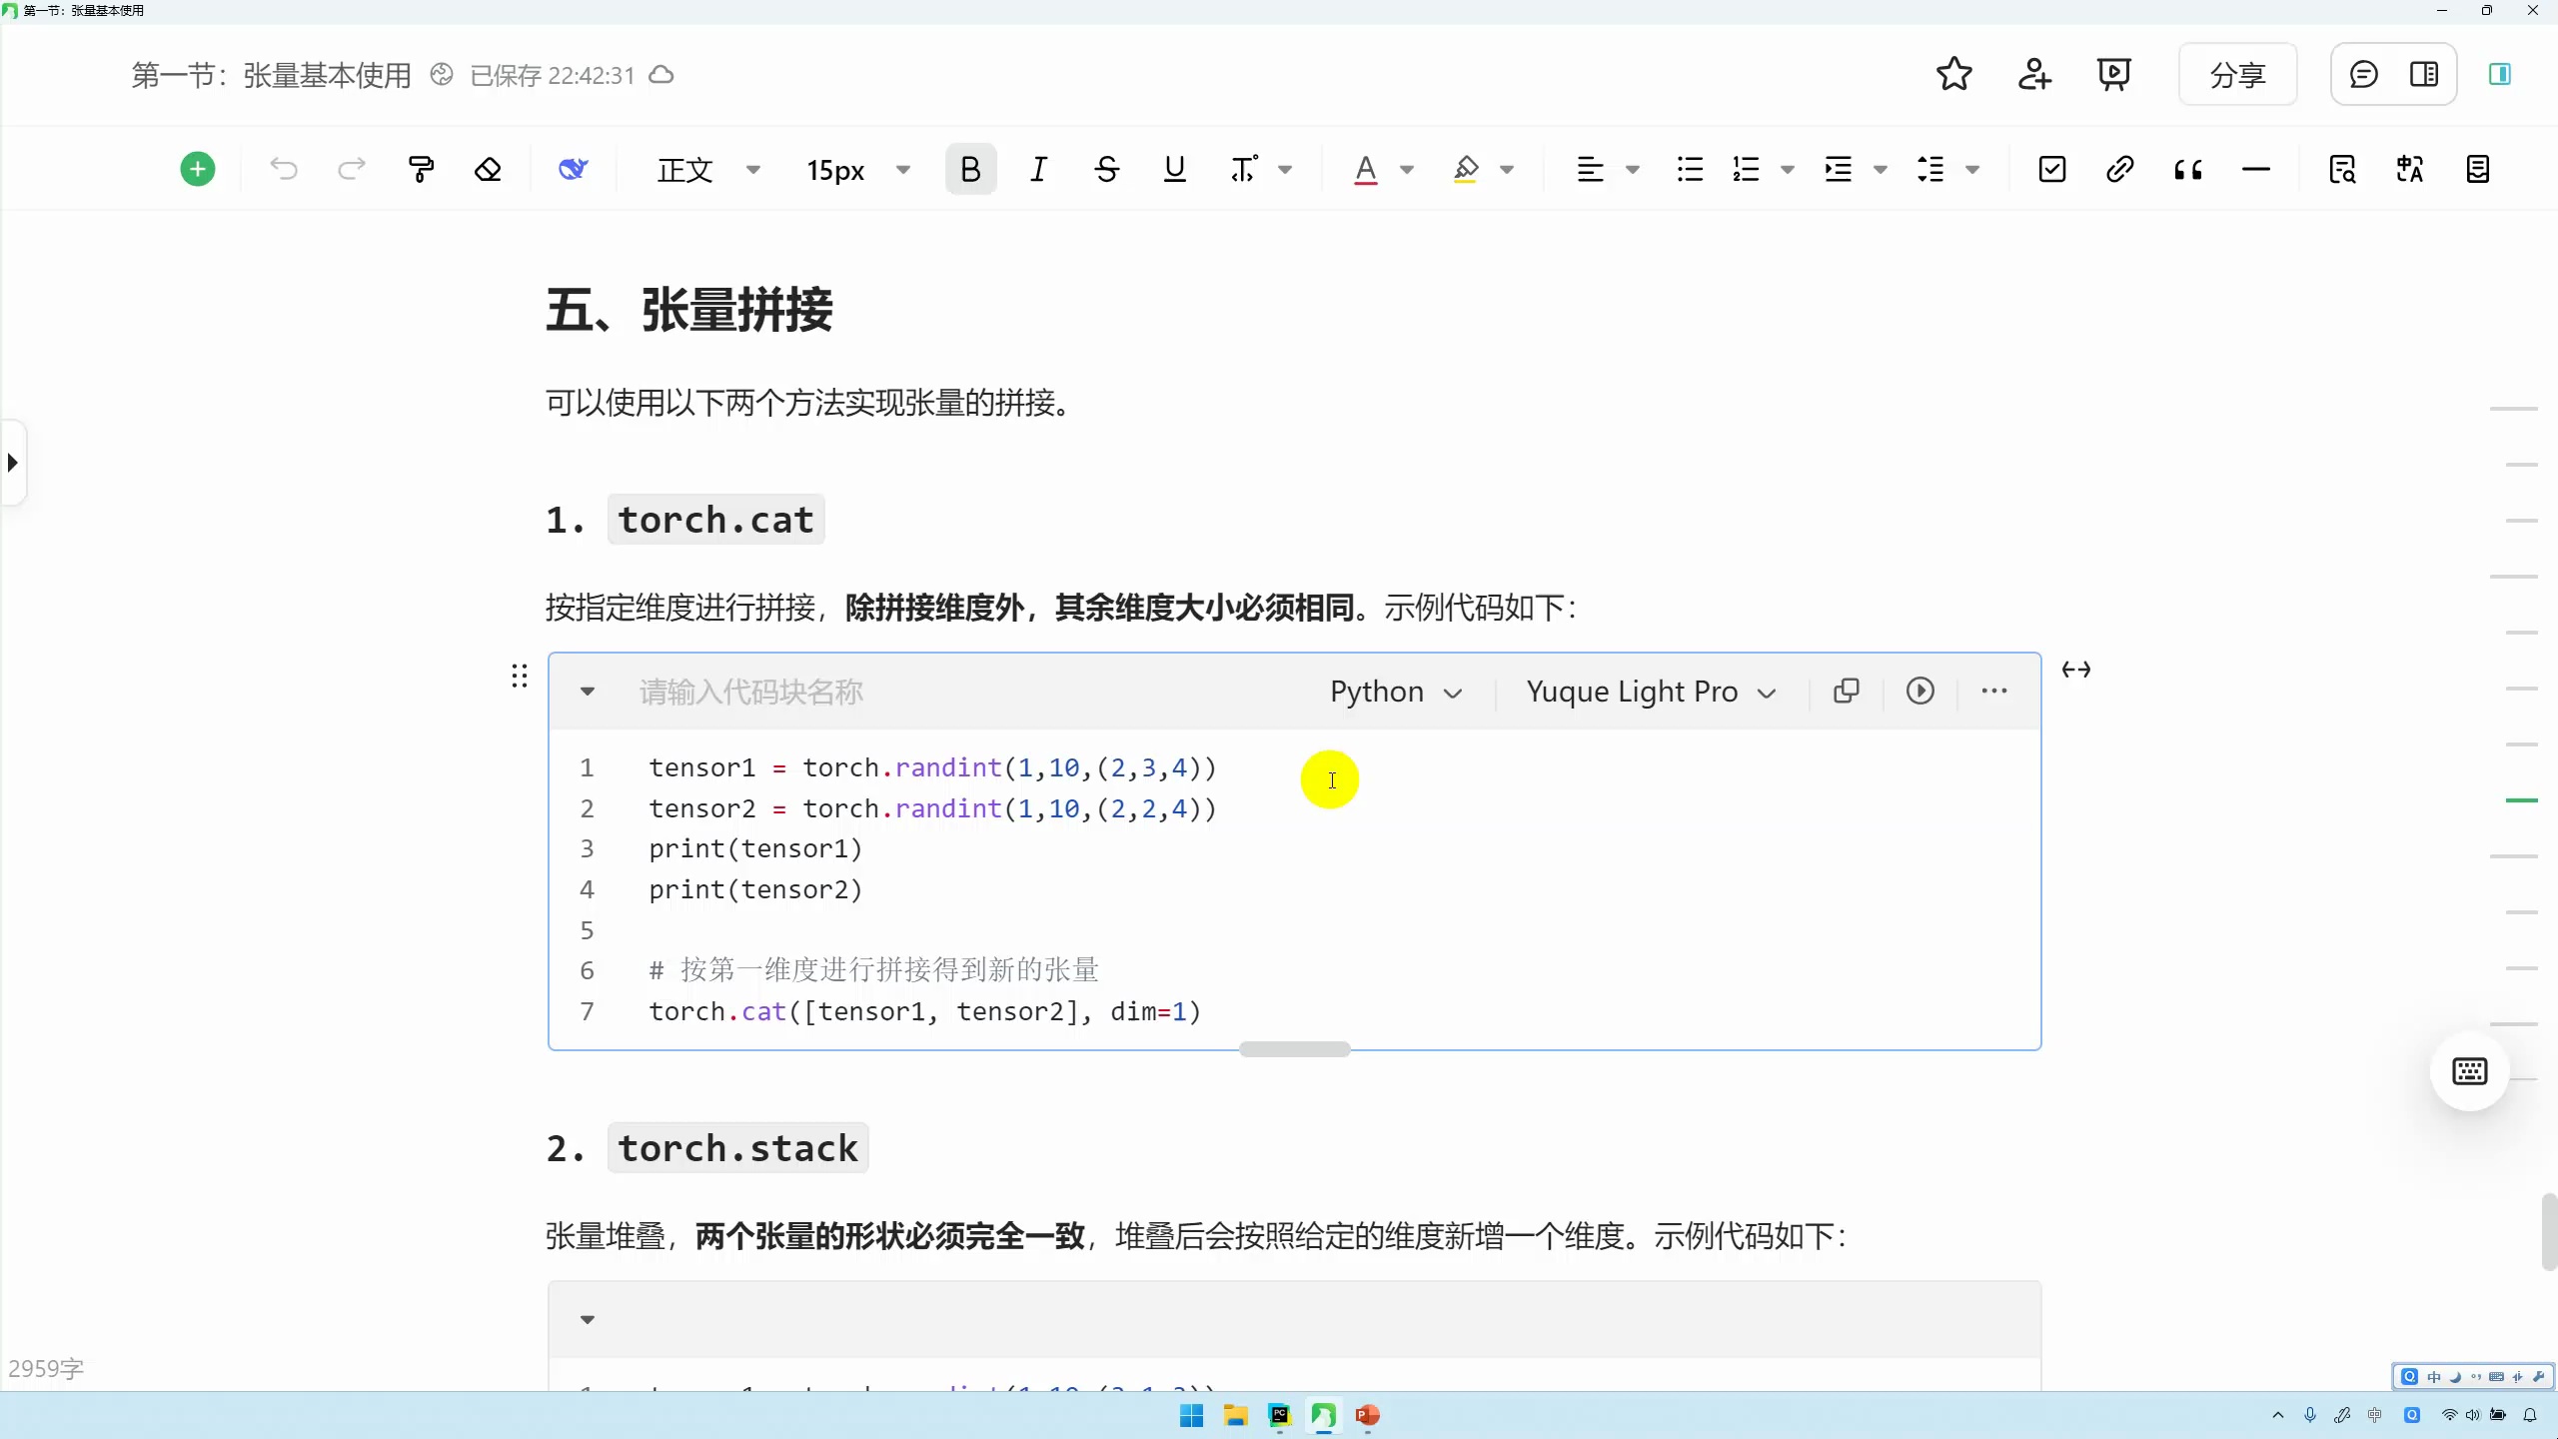
Task: Click the clear formatting eraser icon
Action: [488, 168]
